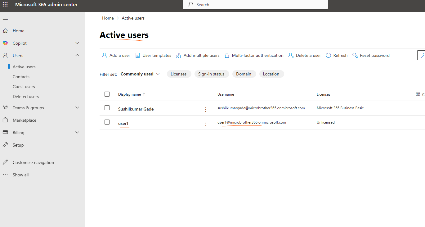
Task: Check the select-all users checkbox
Action: click(107, 94)
